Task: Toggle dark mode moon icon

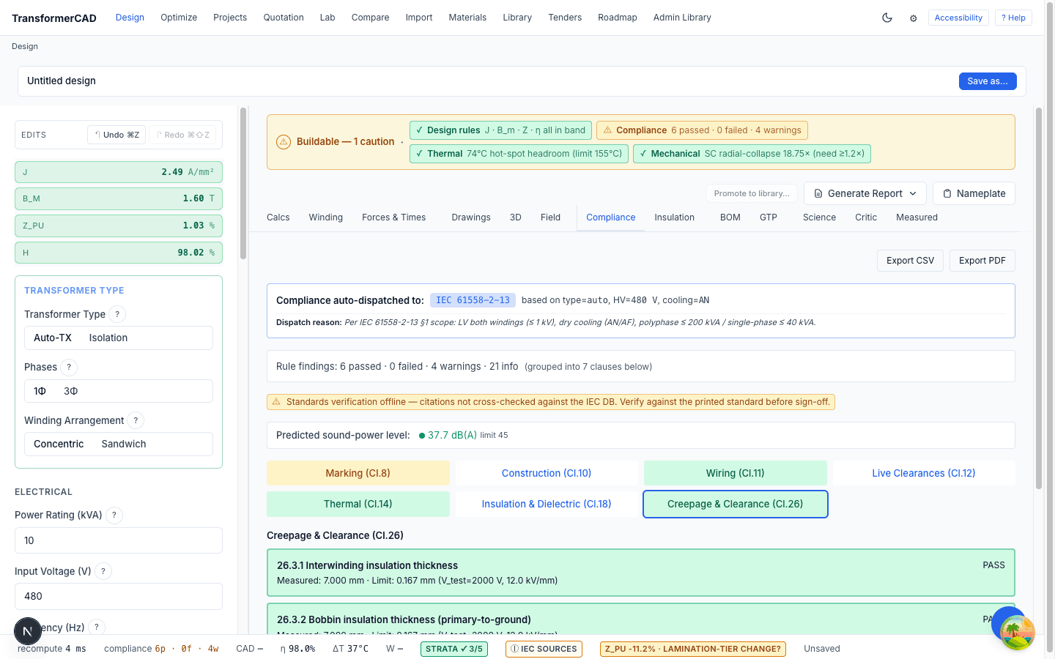Action: [x=886, y=18]
